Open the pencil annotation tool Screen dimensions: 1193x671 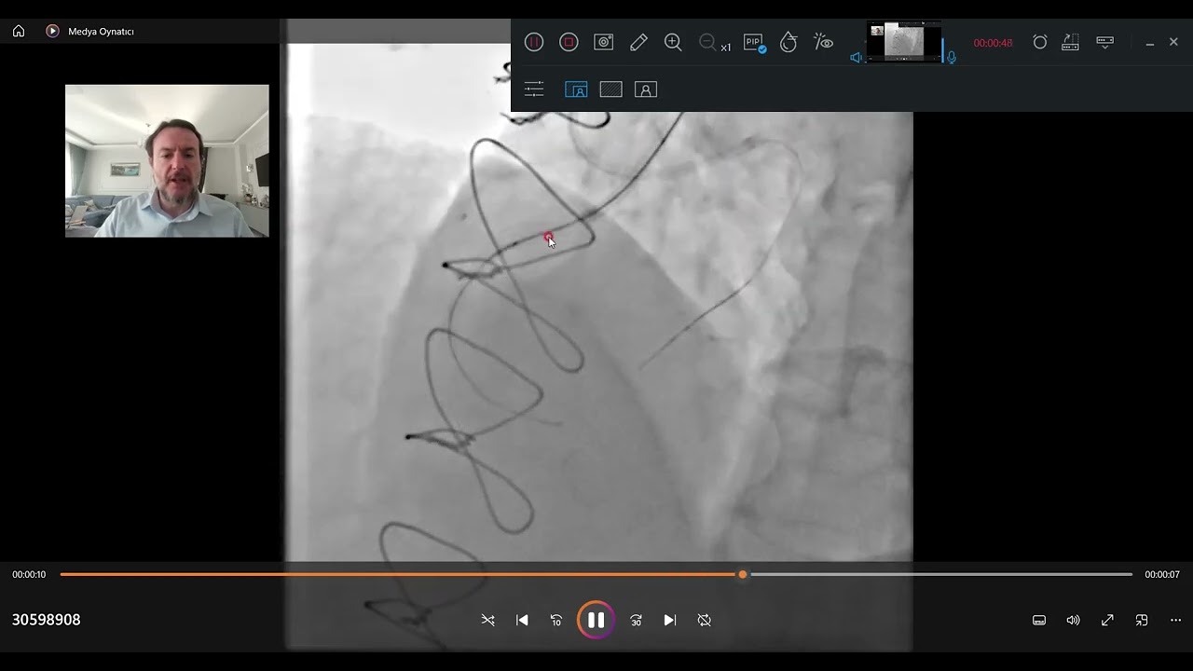click(x=638, y=42)
